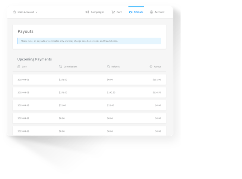Click the Refunds undo arrow icon

pyautogui.click(x=108, y=67)
